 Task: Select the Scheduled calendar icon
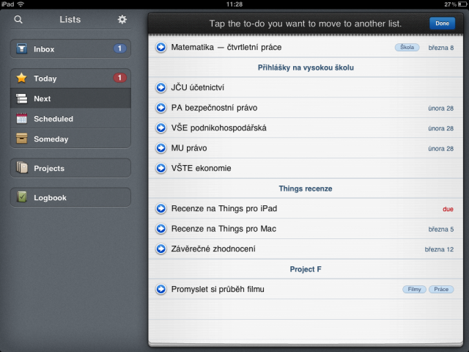(21, 119)
